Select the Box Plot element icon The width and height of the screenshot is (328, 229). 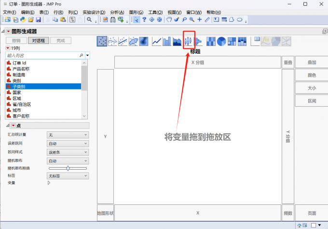188,41
